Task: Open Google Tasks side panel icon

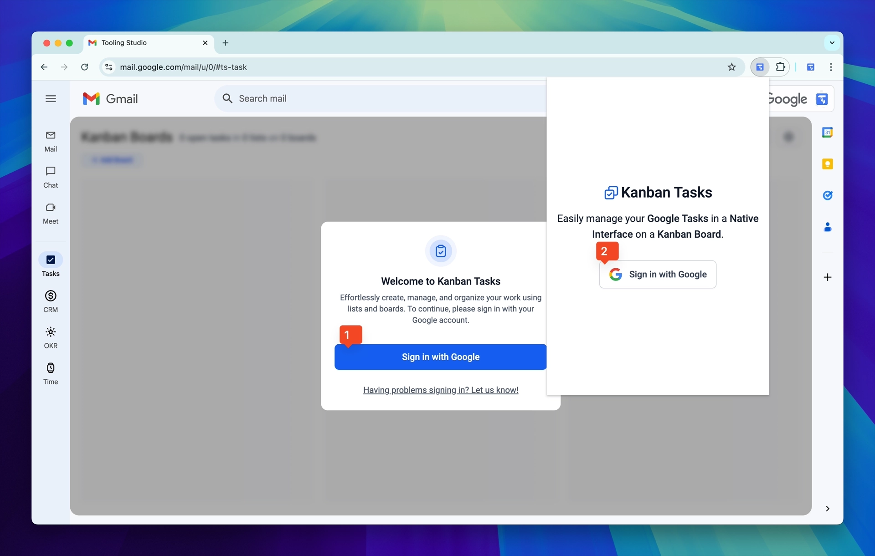Action: (x=827, y=195)
